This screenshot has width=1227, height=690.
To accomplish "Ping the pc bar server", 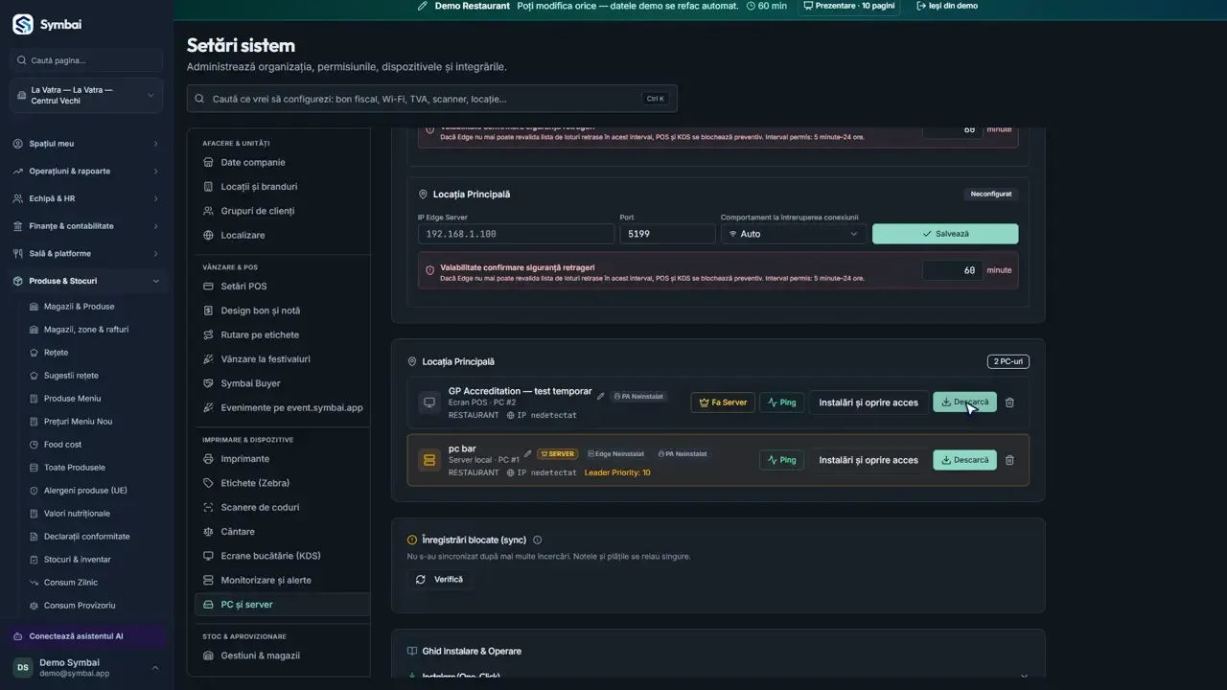I will coord(782,460).
